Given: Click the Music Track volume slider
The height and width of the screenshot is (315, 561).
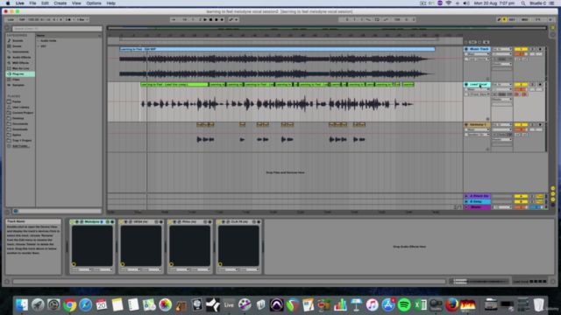Looking at the screenshot, I should pos(521,54).
